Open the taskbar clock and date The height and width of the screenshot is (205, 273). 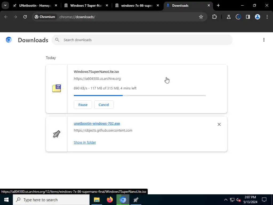coord(250,200)
